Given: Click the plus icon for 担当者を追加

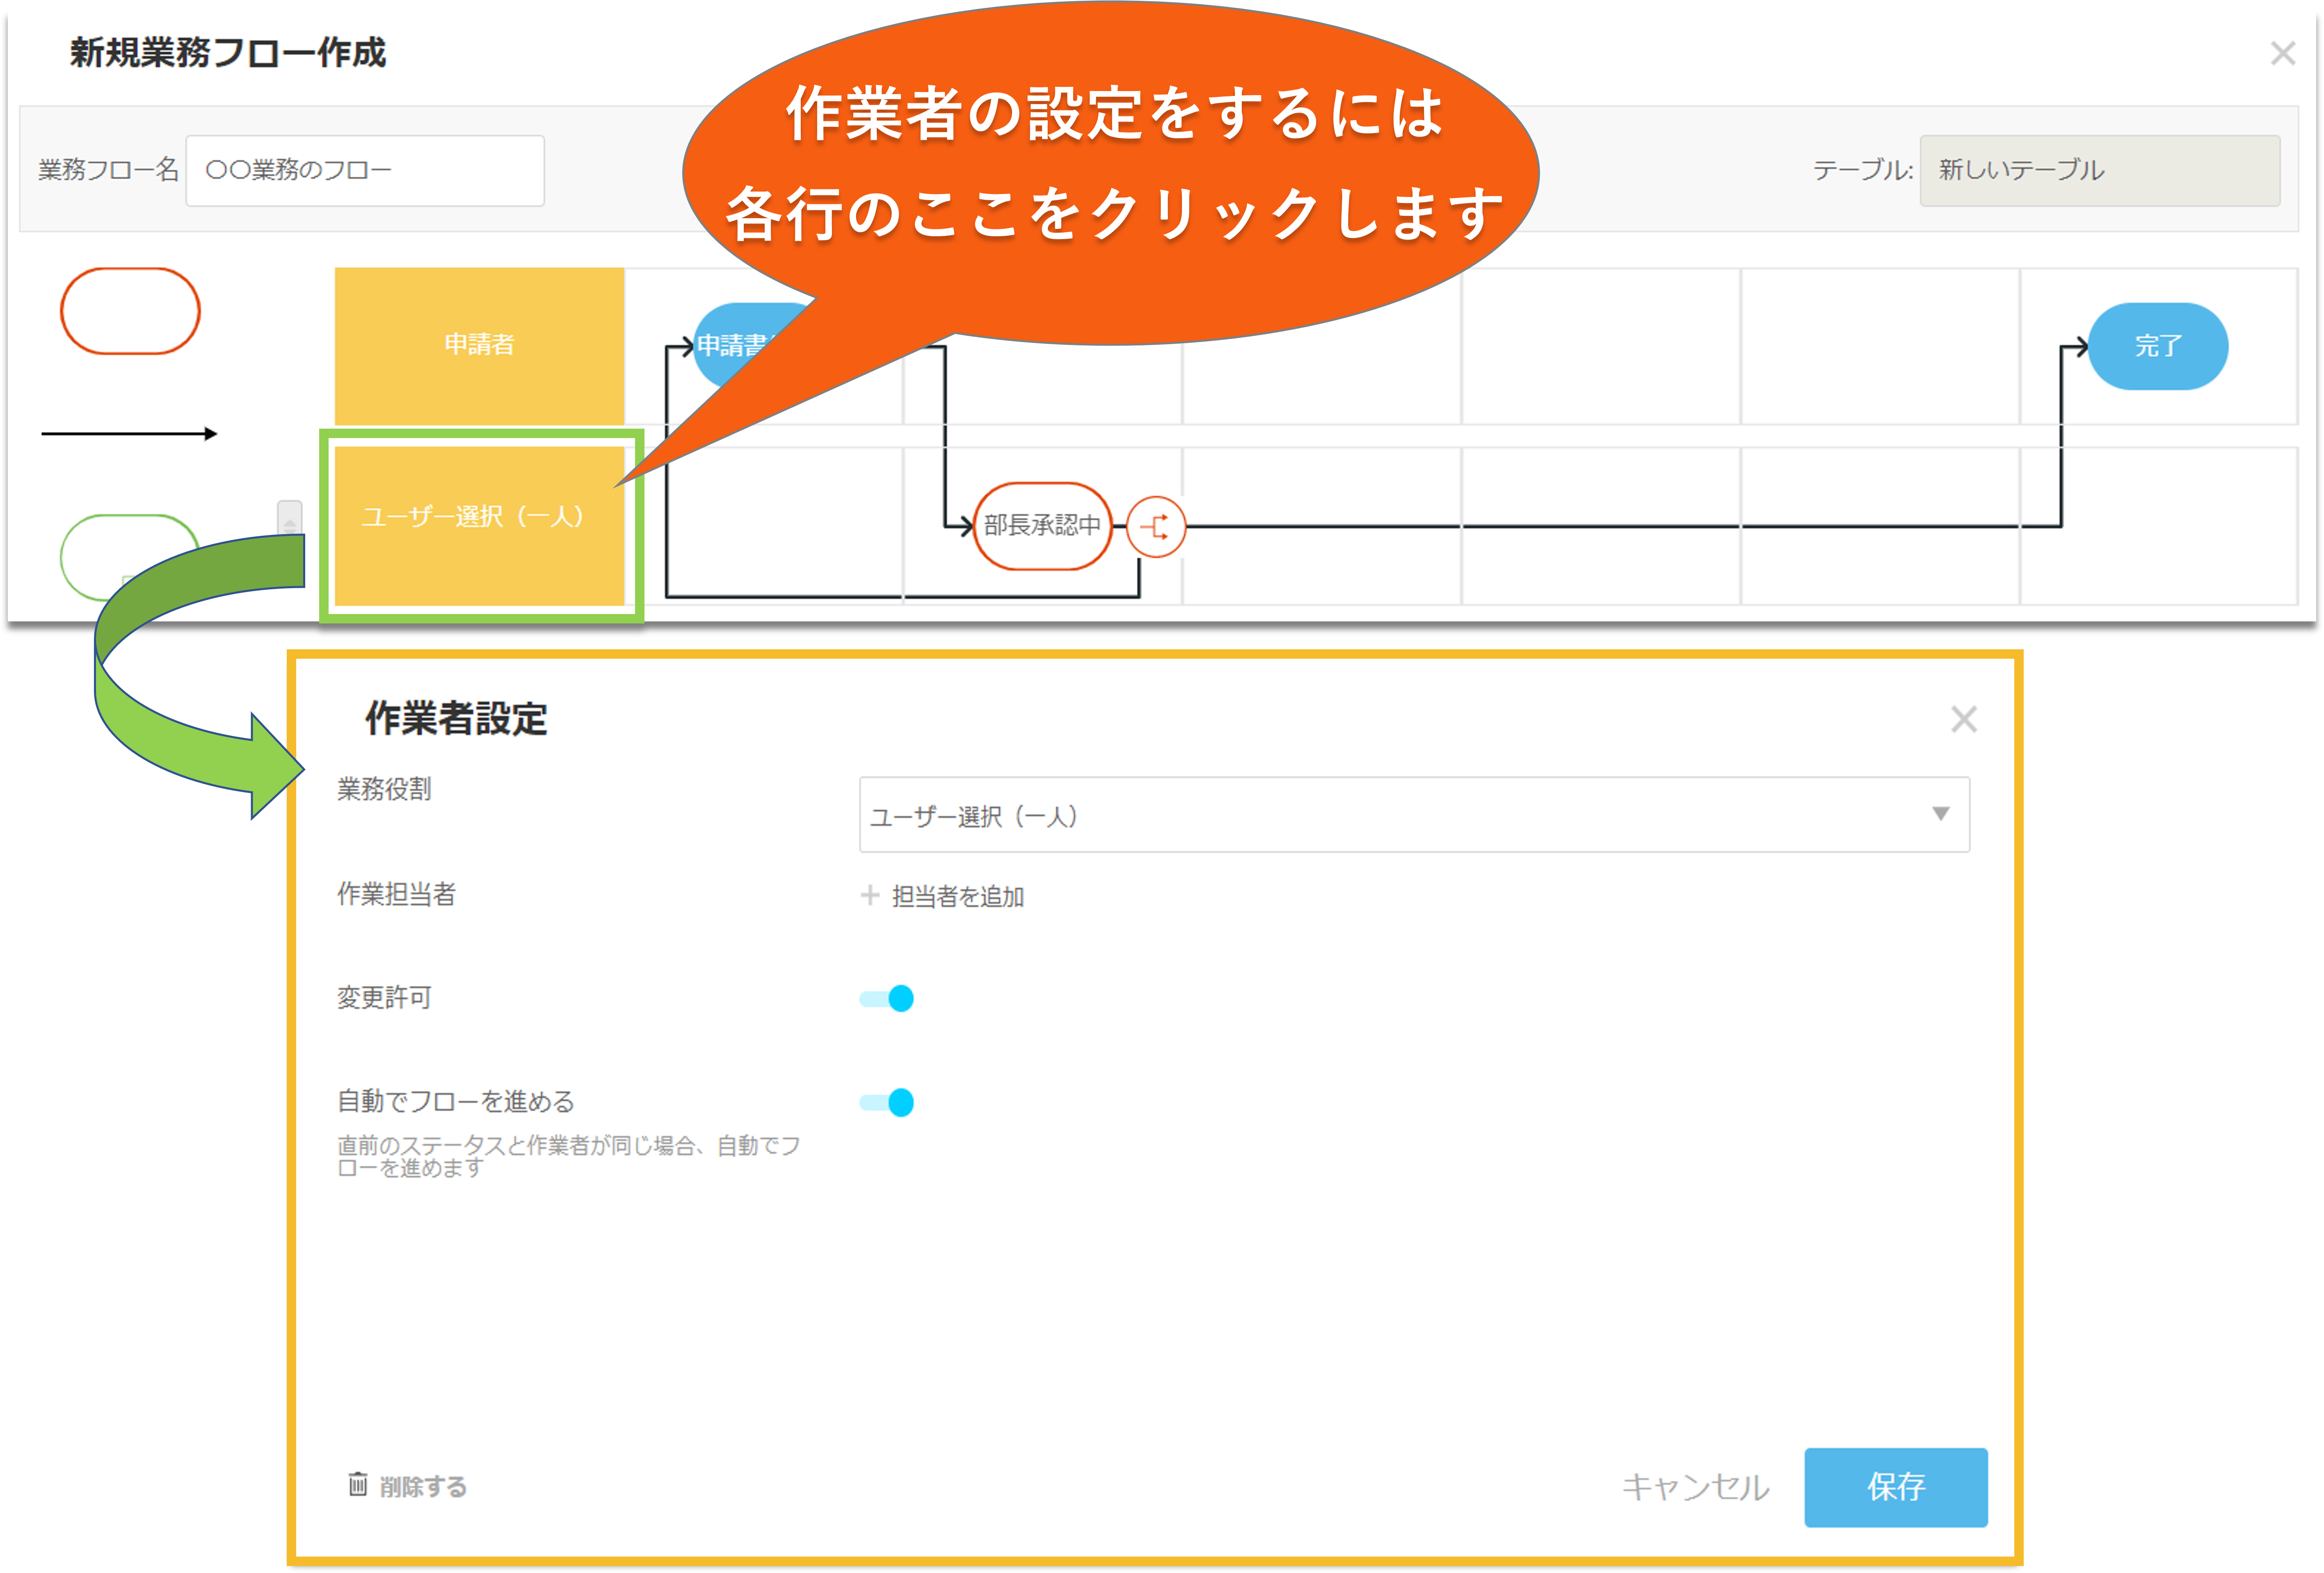Looking at the screenshot, I should [x=870, y=895].
